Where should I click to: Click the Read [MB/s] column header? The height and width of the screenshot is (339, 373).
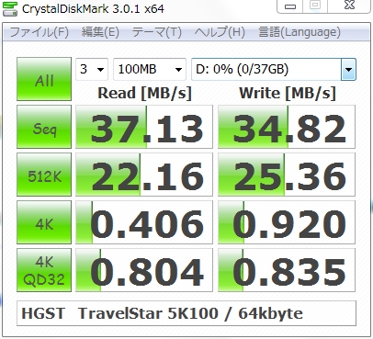(144, 93)
